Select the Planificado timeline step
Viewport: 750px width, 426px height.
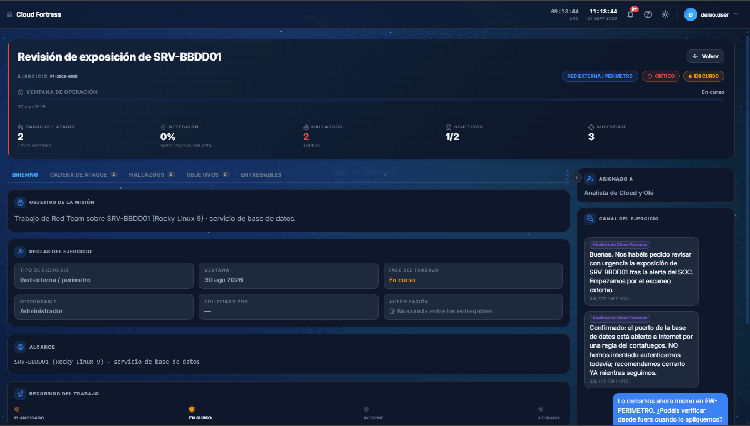coord(17,409)
